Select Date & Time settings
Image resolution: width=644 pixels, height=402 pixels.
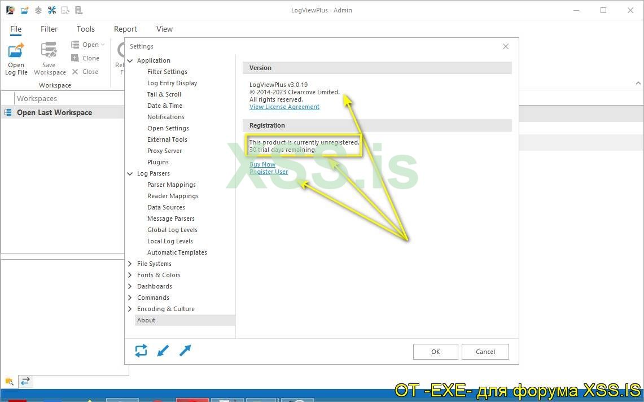pyautogui.click(x=165, y=106)
